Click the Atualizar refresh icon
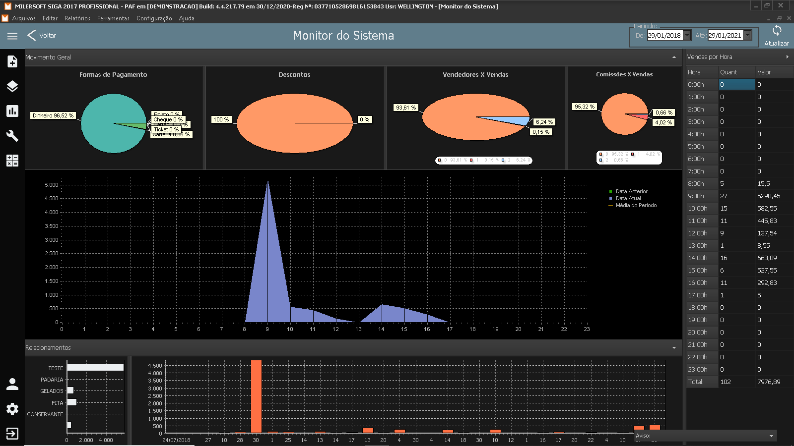Screen dimensions: 794x446 [777, 31]
